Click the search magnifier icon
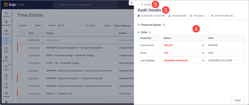Viewport: 249px width, 105px height. pos(56,5)
